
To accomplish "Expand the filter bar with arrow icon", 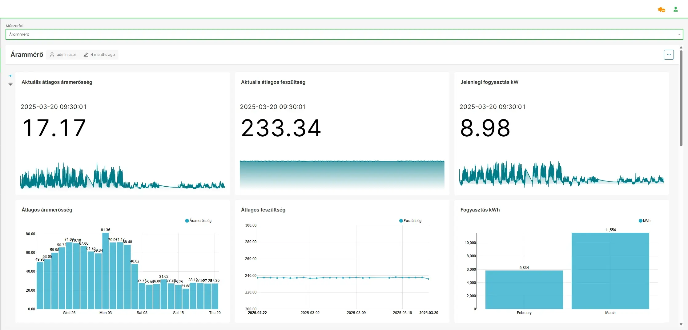I will (10, 76).
